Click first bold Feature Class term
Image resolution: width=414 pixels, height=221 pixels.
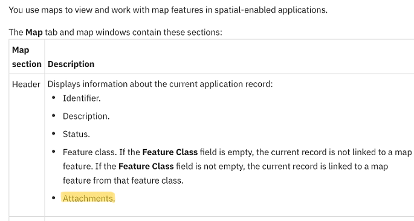click(x=170, y=152)
